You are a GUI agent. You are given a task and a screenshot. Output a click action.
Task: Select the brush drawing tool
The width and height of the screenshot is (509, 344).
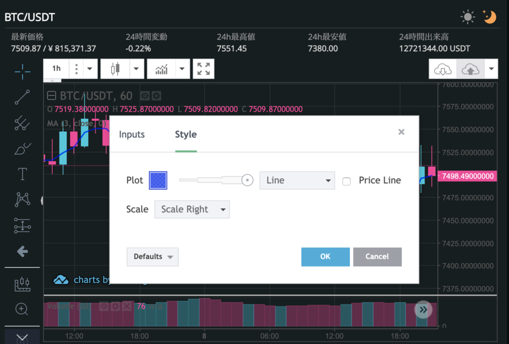(x=22, y=149)
